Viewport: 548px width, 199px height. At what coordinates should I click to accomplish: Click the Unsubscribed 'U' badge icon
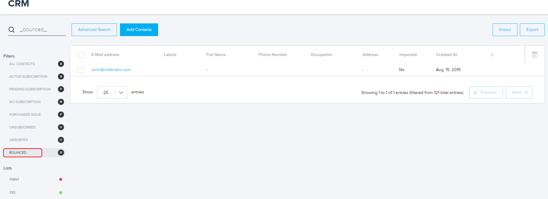pyautogui.click(x=61, y=127)
